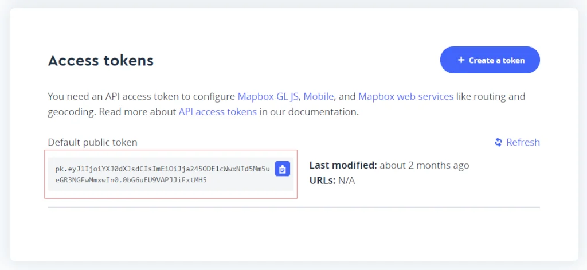
Task: Click the 'about 2 months ago' timestamp
Action: 424,165
